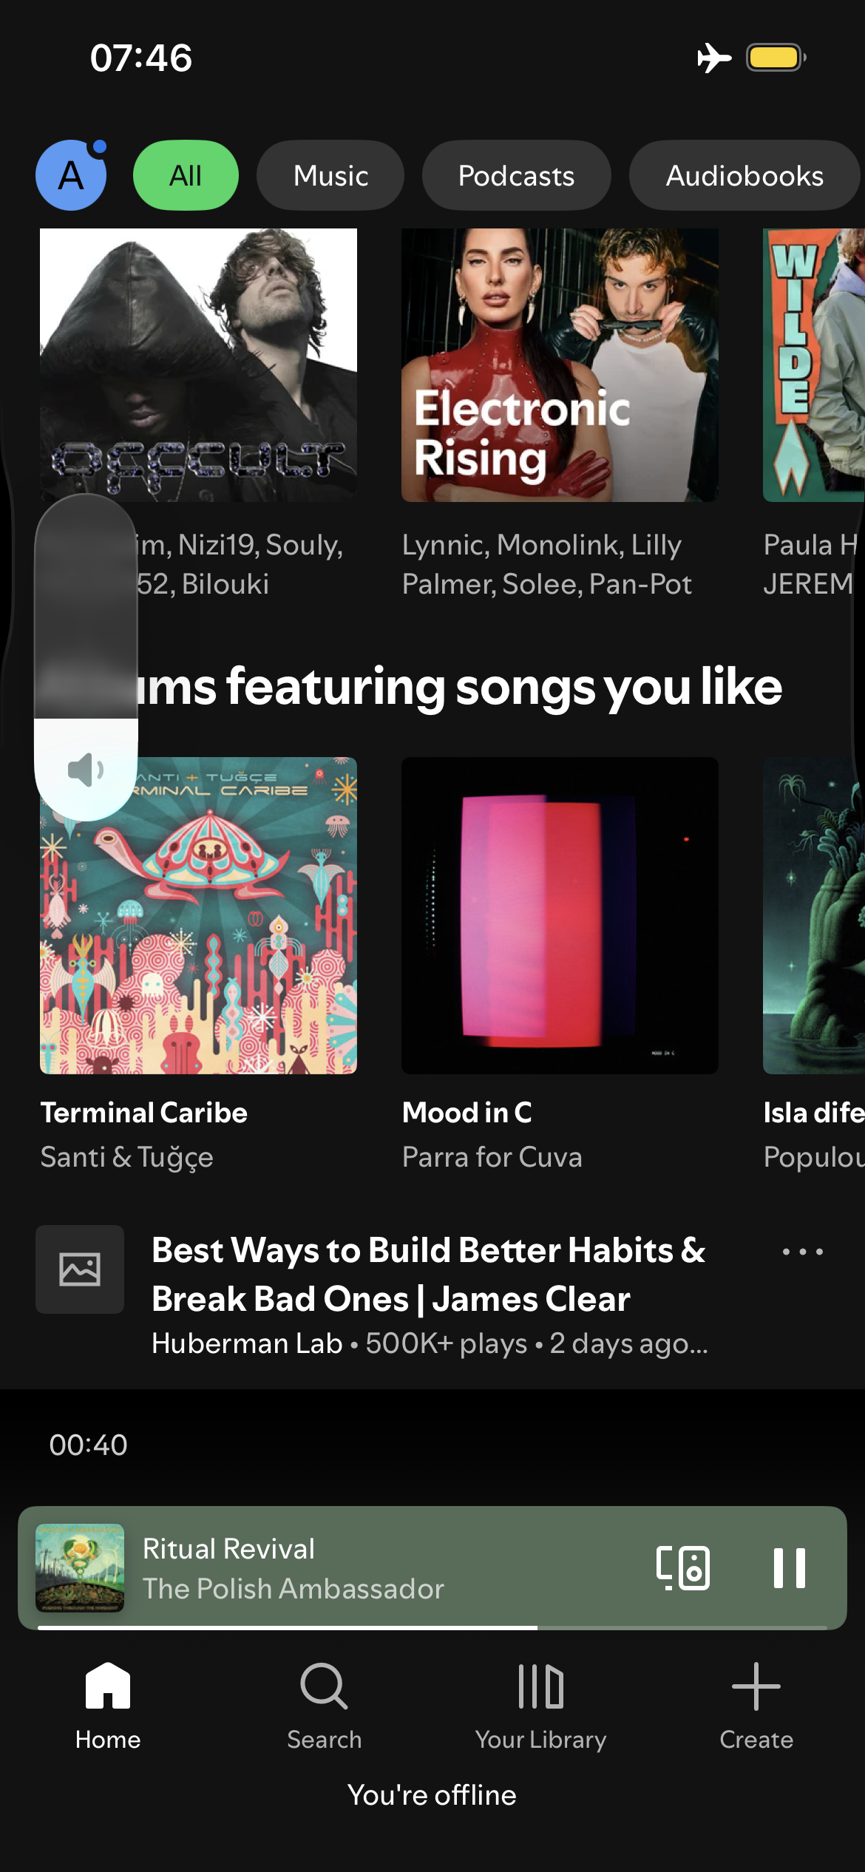This screenshot has width=865, height=1872.
Task: Open the Mood in C album cover
Action: [x=560, y=915]
